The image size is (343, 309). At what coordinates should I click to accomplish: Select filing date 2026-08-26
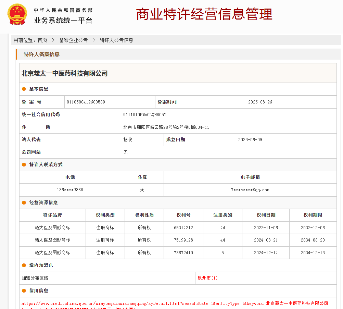tap(260, 102)
